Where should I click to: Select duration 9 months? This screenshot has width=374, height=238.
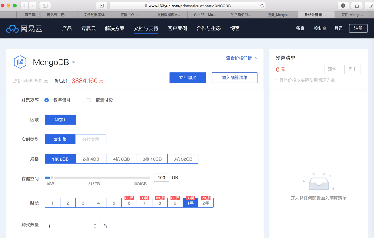pos(175,203)
